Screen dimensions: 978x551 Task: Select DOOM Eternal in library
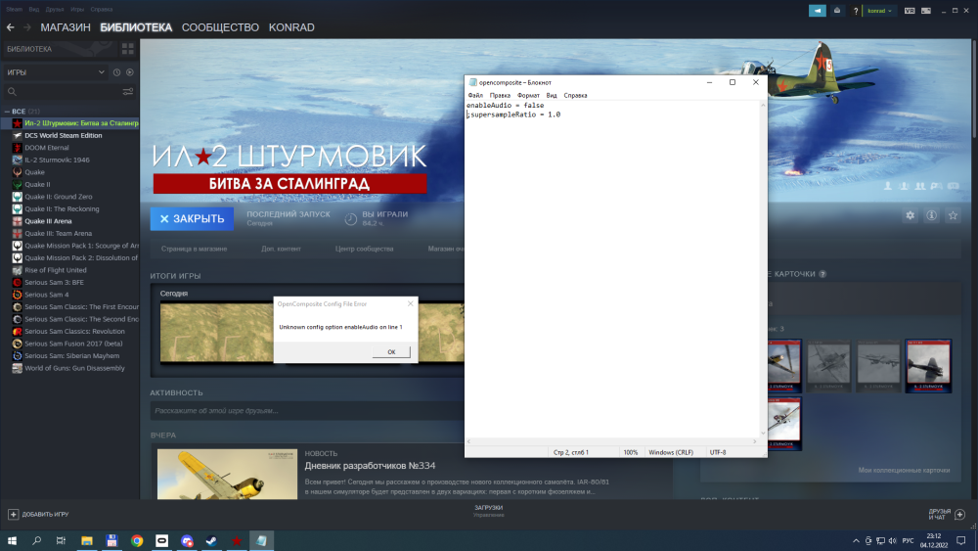coord(47,148)
